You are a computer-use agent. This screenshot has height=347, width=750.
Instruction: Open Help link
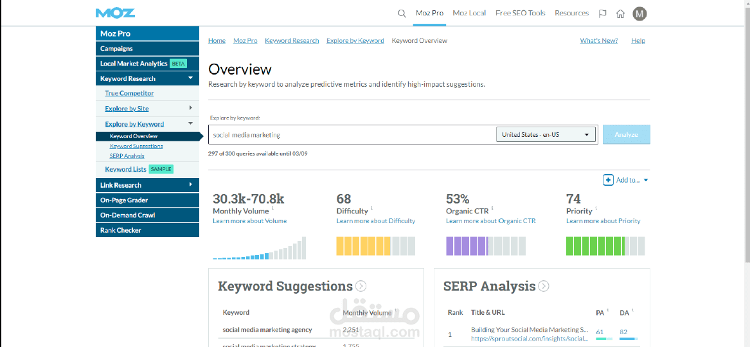pyautogui.click(x=638, y=40)
